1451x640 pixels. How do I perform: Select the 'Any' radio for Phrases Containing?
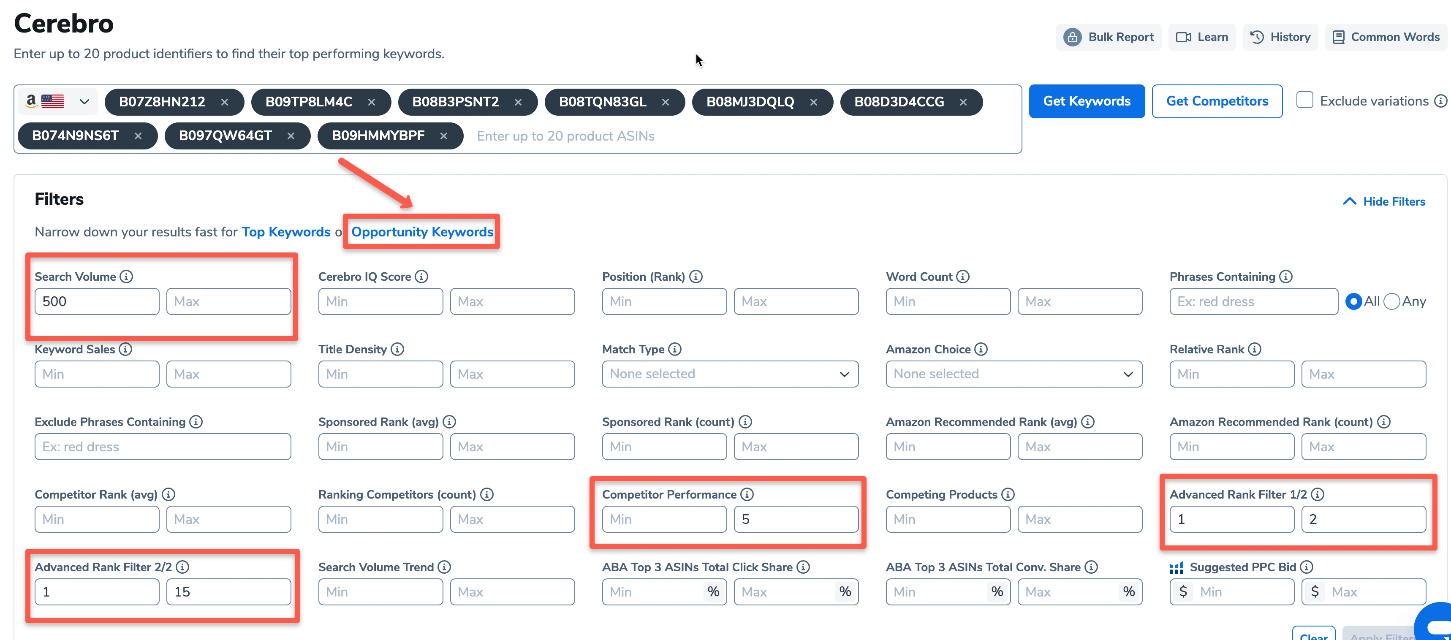click(x=1391, y=301)
